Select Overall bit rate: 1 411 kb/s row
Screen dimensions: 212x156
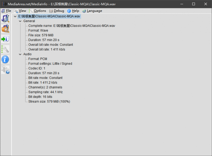(47, 49)
